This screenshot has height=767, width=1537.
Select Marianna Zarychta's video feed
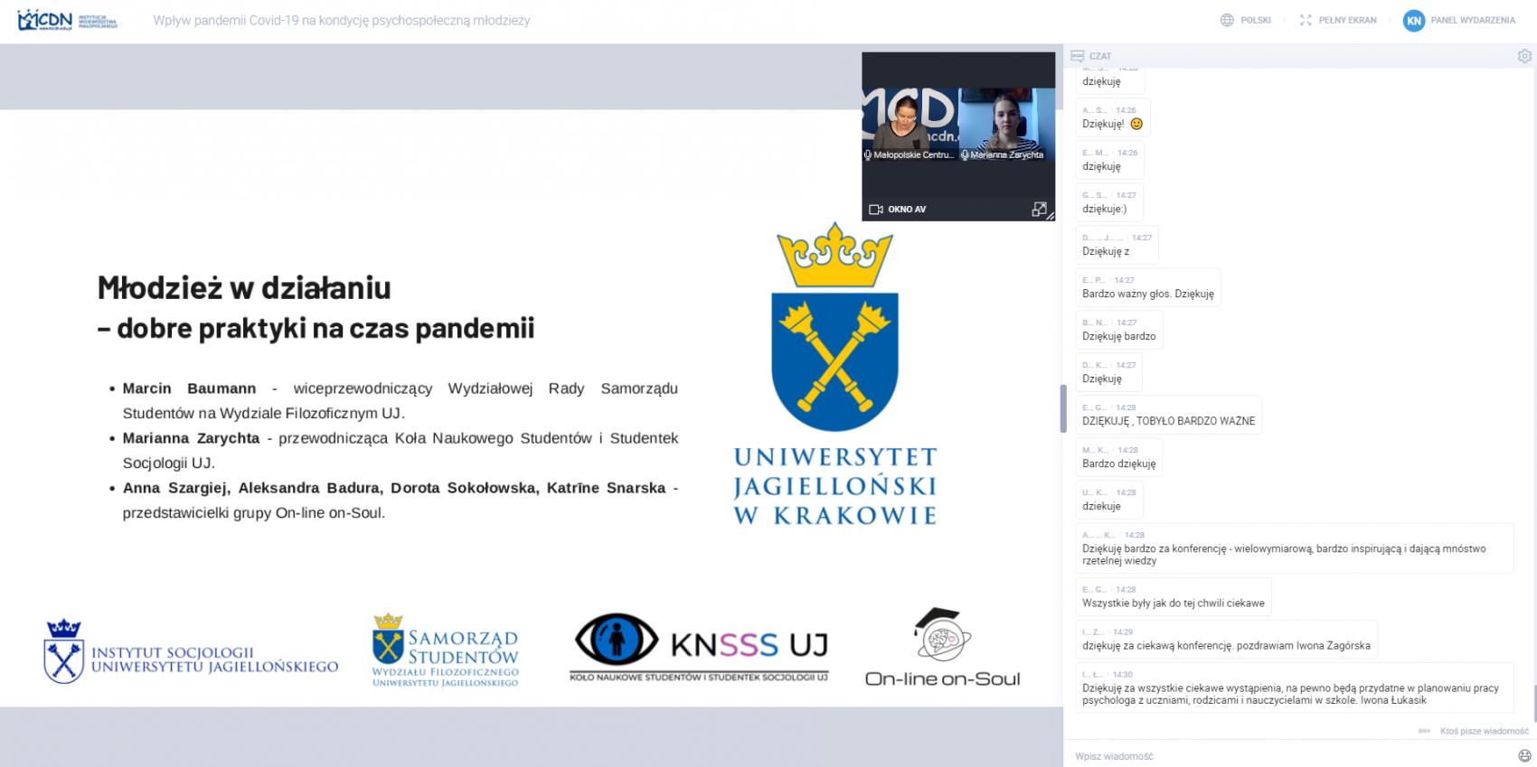(x=1007, y=125)
